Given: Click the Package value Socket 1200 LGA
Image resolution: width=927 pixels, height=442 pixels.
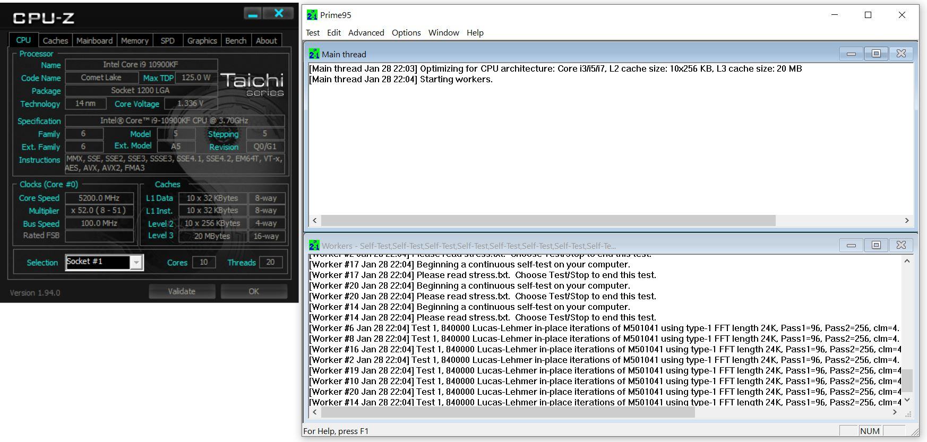Looking at the screenshot, I should (141, 91).
